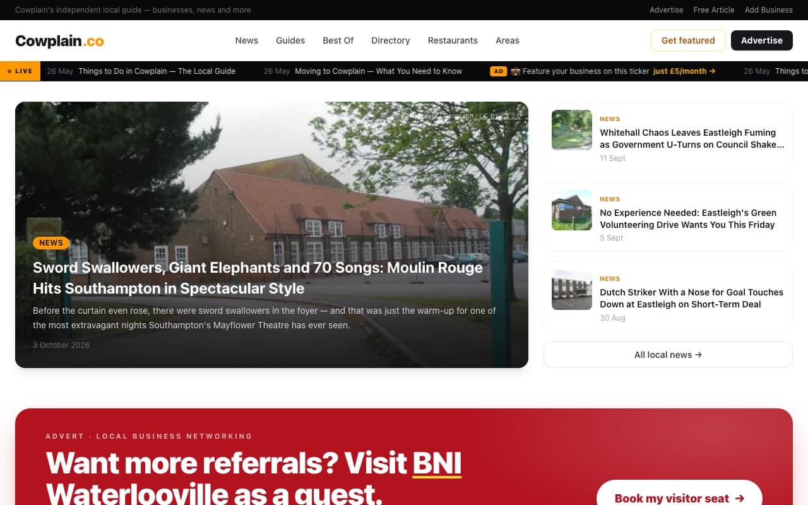Click the AD badge in the ticker

click(499, 71)
